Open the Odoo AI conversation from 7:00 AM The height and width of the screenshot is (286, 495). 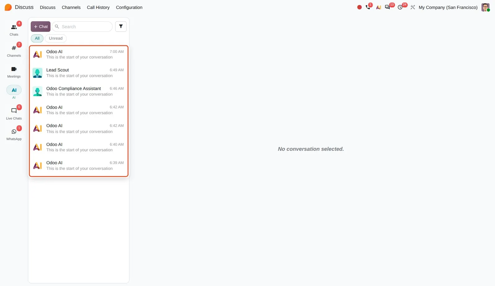tap(79, 54)
